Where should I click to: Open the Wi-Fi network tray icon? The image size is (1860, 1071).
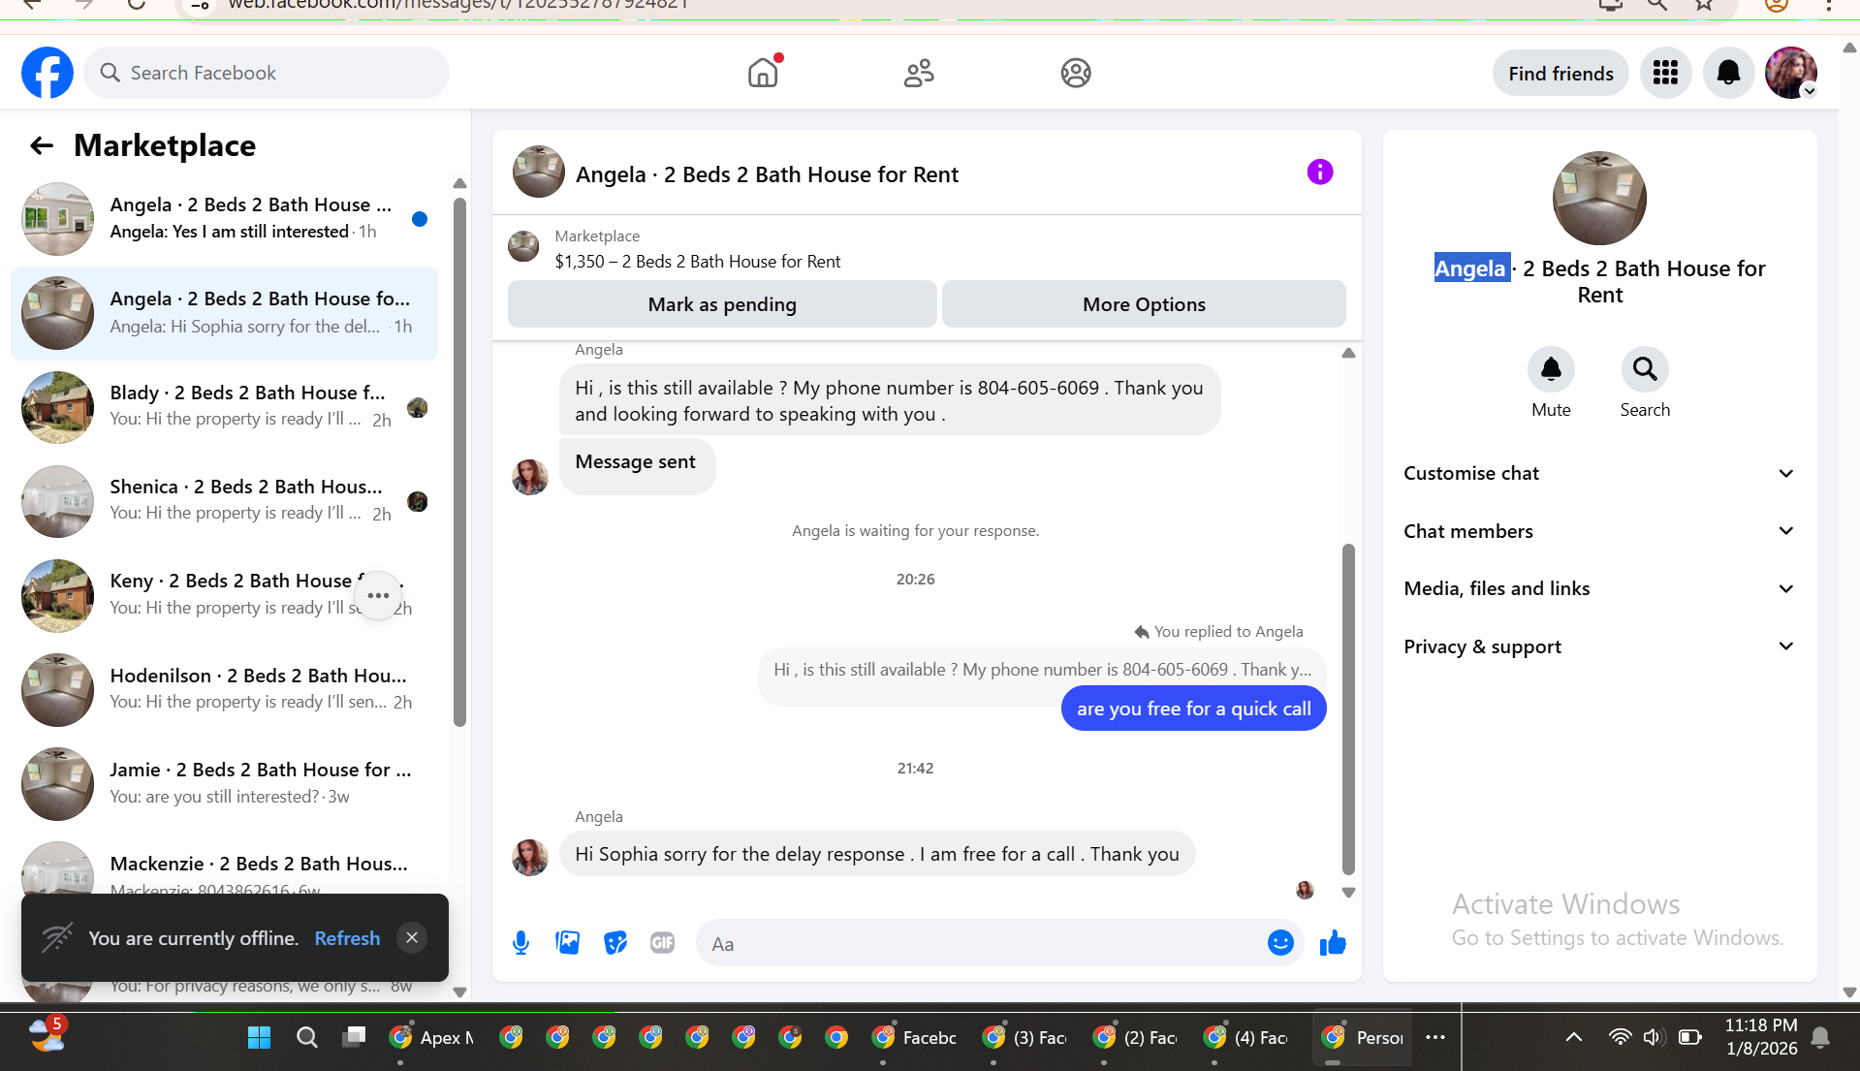tap(1620, 1037)
